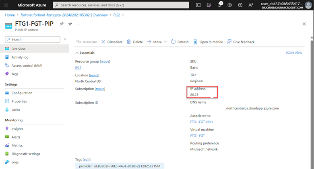
Task: Pin FTG1-FGT-PIP to dashboard
Action: click(62, 24)
